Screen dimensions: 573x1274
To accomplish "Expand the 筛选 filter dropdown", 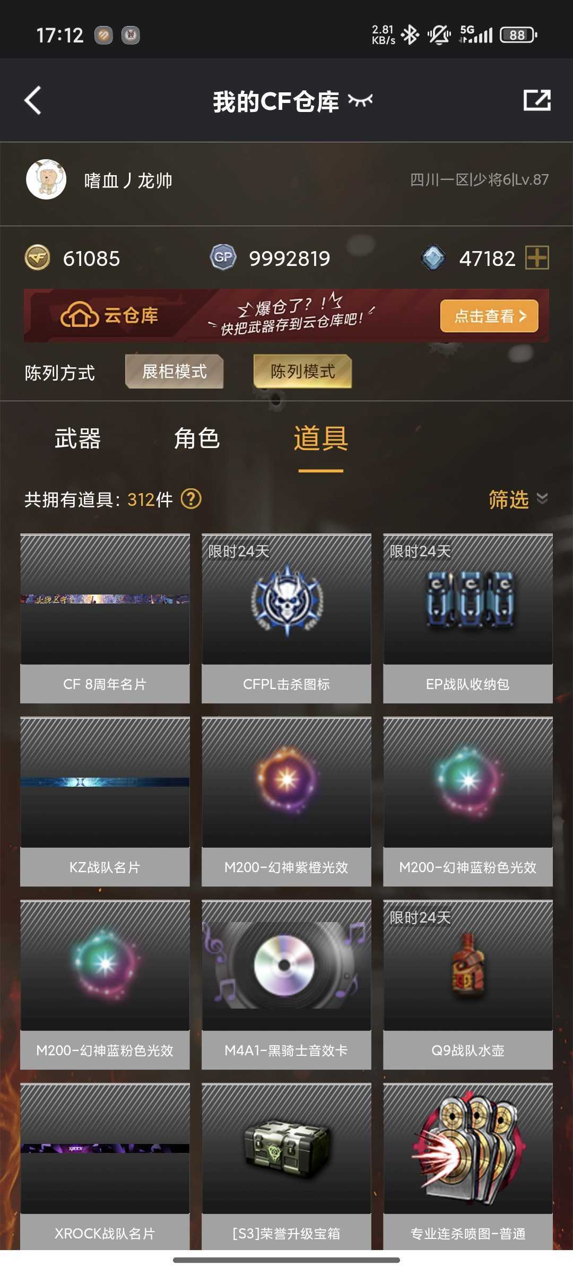I will 518,499.
